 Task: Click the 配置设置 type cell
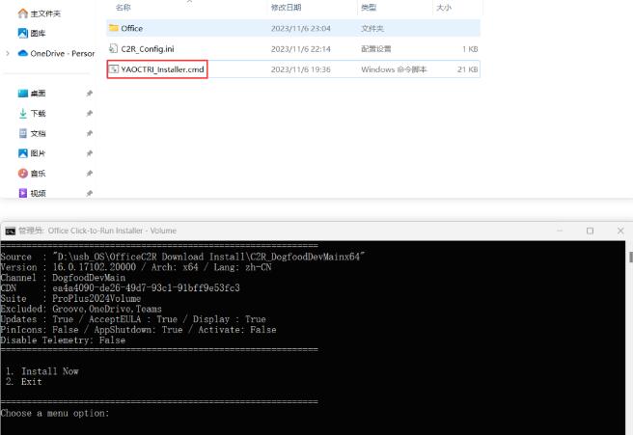(x=376, y=49)
